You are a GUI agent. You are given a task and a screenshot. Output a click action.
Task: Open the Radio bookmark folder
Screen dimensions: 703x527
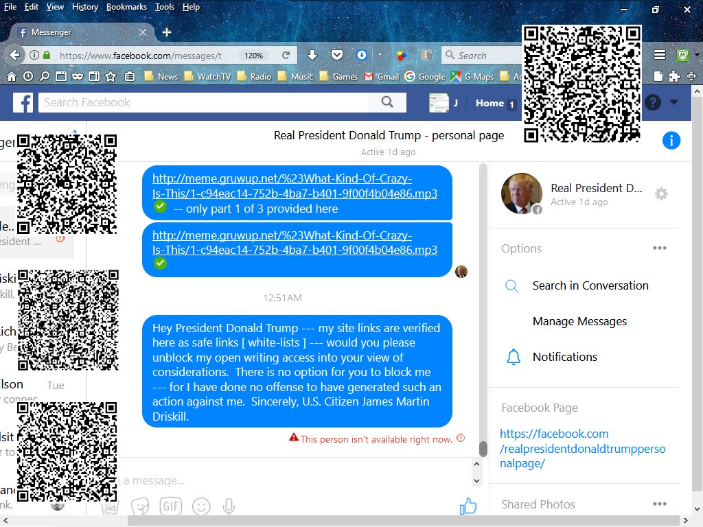(255, 77)
